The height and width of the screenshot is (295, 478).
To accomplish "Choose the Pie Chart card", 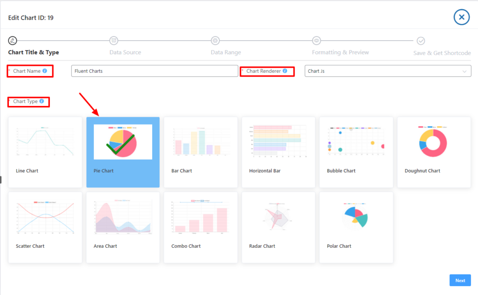I will tap(123, 152).
